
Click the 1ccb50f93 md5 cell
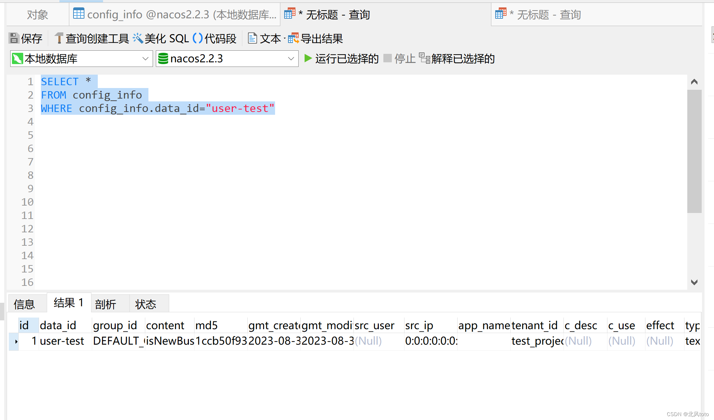pyautogui.click(x=221, y=341)
